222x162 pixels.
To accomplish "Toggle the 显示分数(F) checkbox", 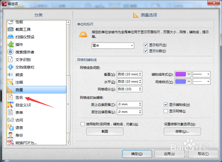I will click(x=146, y=51).
